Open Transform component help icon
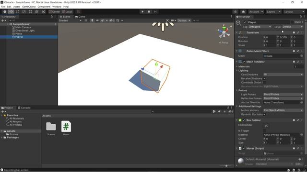The image size is (307, 172). point(294,32)
